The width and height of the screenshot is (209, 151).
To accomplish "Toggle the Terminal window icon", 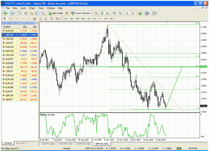I will point(37,13).
